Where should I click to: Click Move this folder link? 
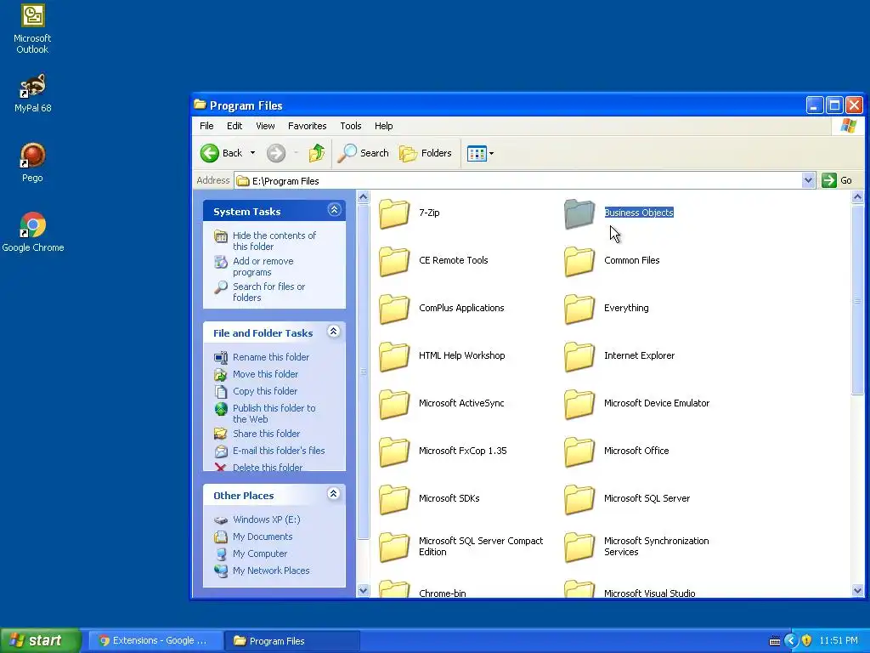pyautogui.click(x=256, y=374)
